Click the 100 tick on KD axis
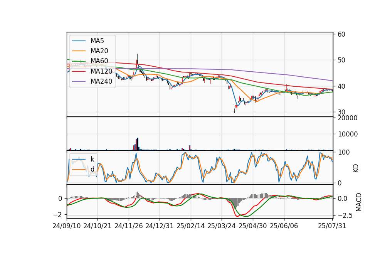Viewport: 370px width, 266px height. point(343,152)
